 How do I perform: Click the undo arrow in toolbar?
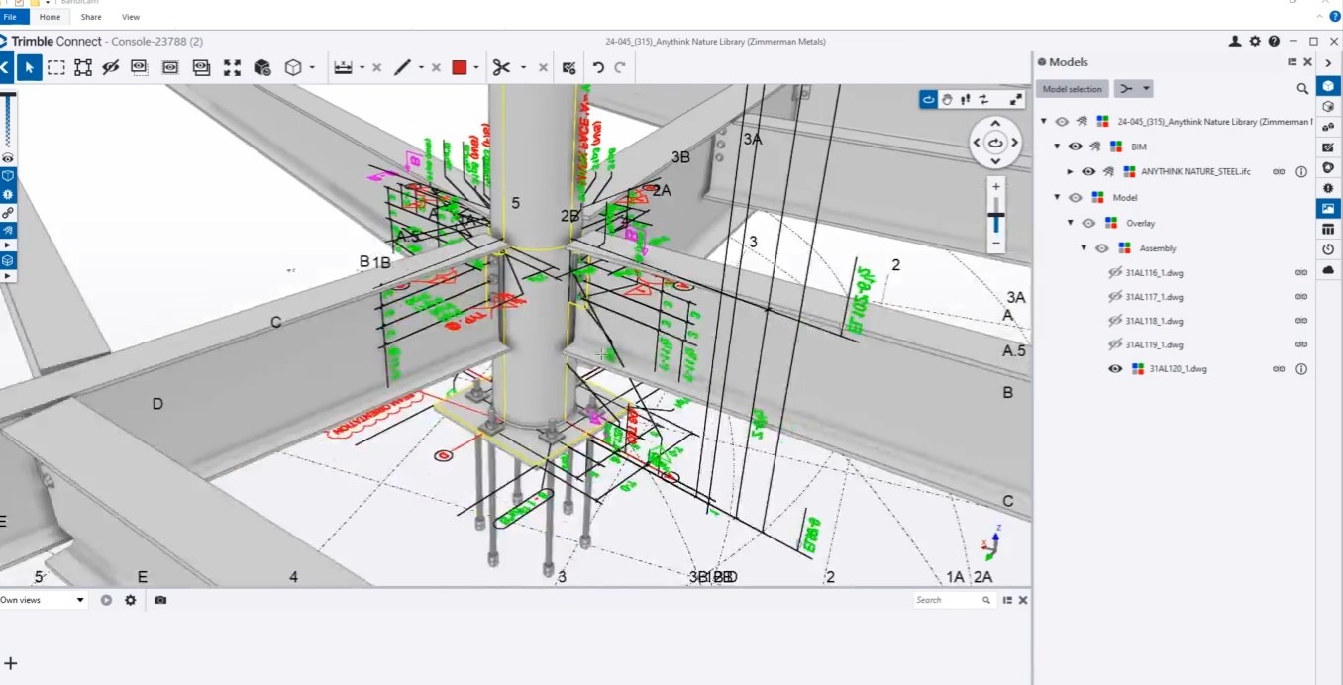coord(598,67)
